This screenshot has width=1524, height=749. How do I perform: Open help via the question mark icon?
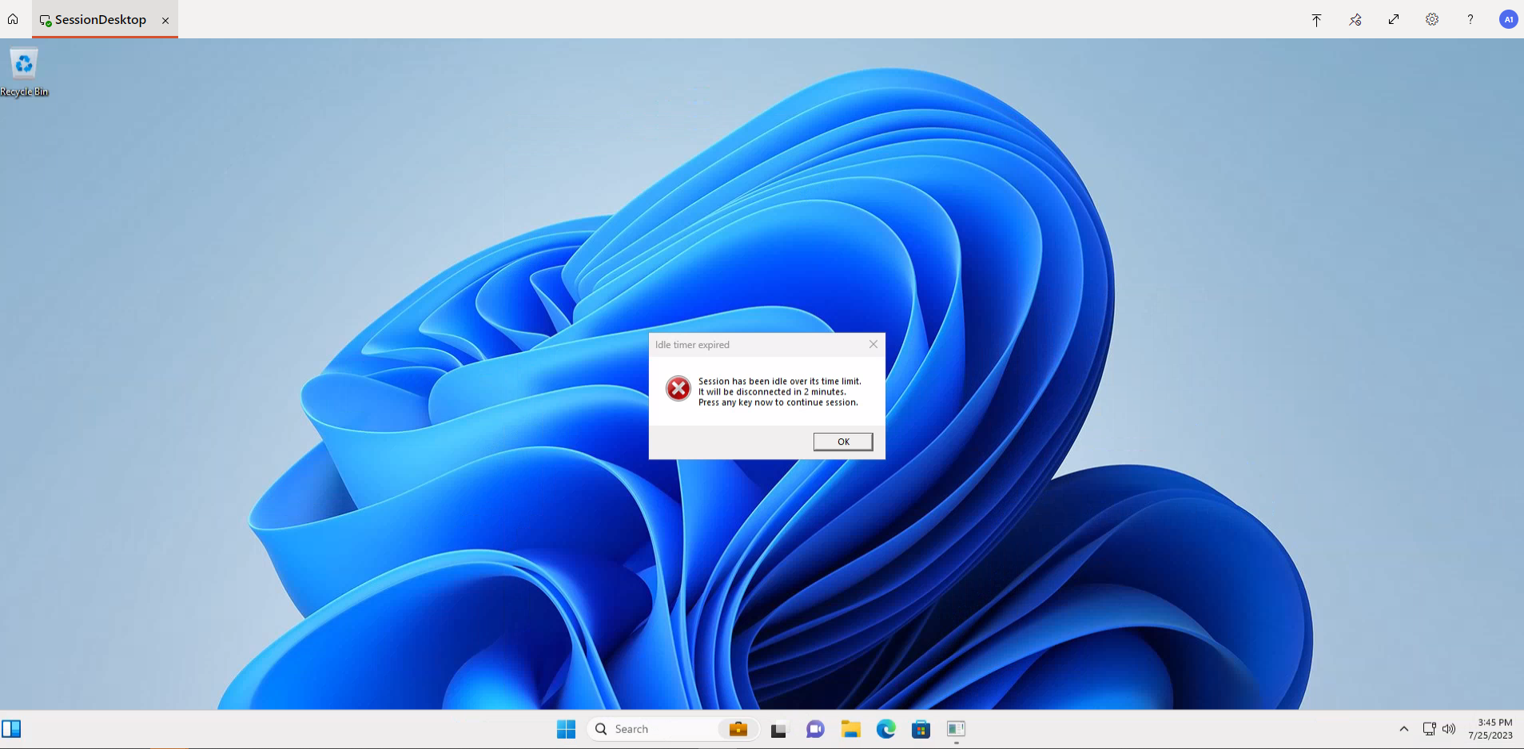pyautogui.click(x=1470, y=19)
